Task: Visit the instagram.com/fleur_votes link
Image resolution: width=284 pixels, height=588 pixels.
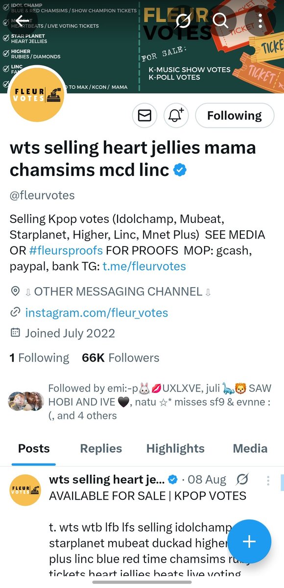Action: (96, 313)
